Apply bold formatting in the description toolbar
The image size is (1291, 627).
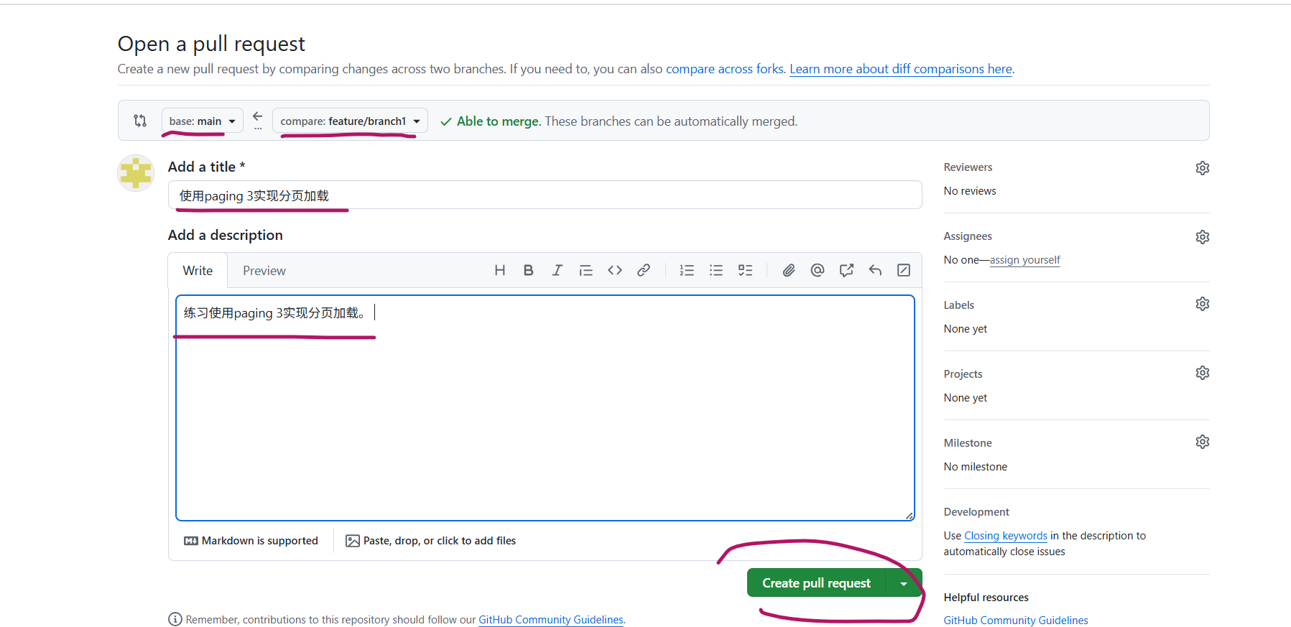click(529, 270)
